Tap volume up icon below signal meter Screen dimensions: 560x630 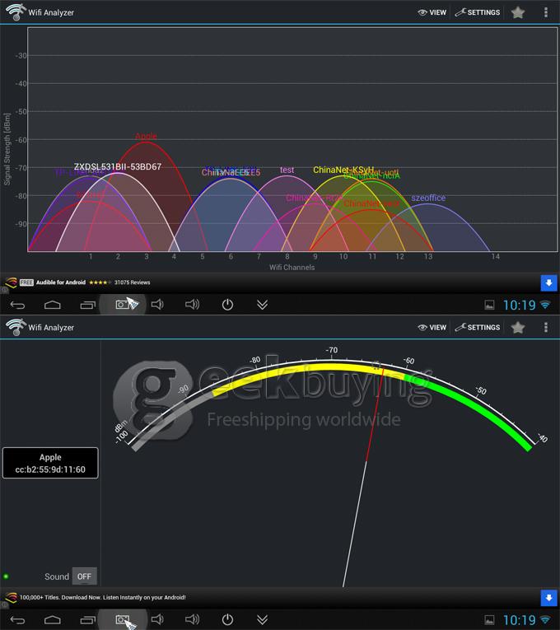[x=192, y=619]
